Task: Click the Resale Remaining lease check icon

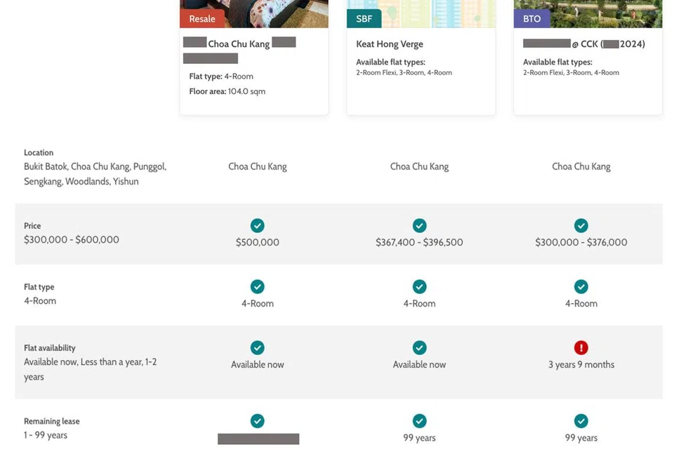Action: click(258, 421)
